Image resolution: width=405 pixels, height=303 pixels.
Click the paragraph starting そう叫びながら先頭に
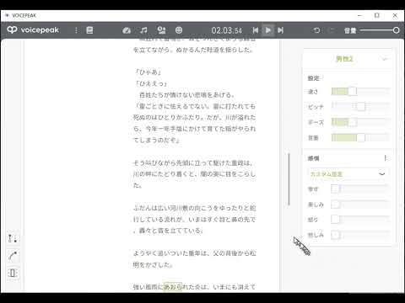194,174
